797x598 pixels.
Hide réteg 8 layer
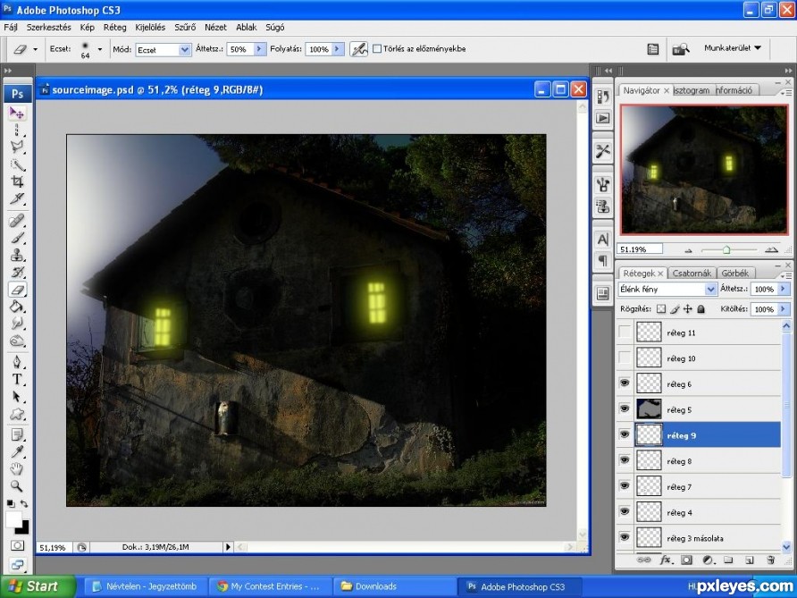point(625,460)
